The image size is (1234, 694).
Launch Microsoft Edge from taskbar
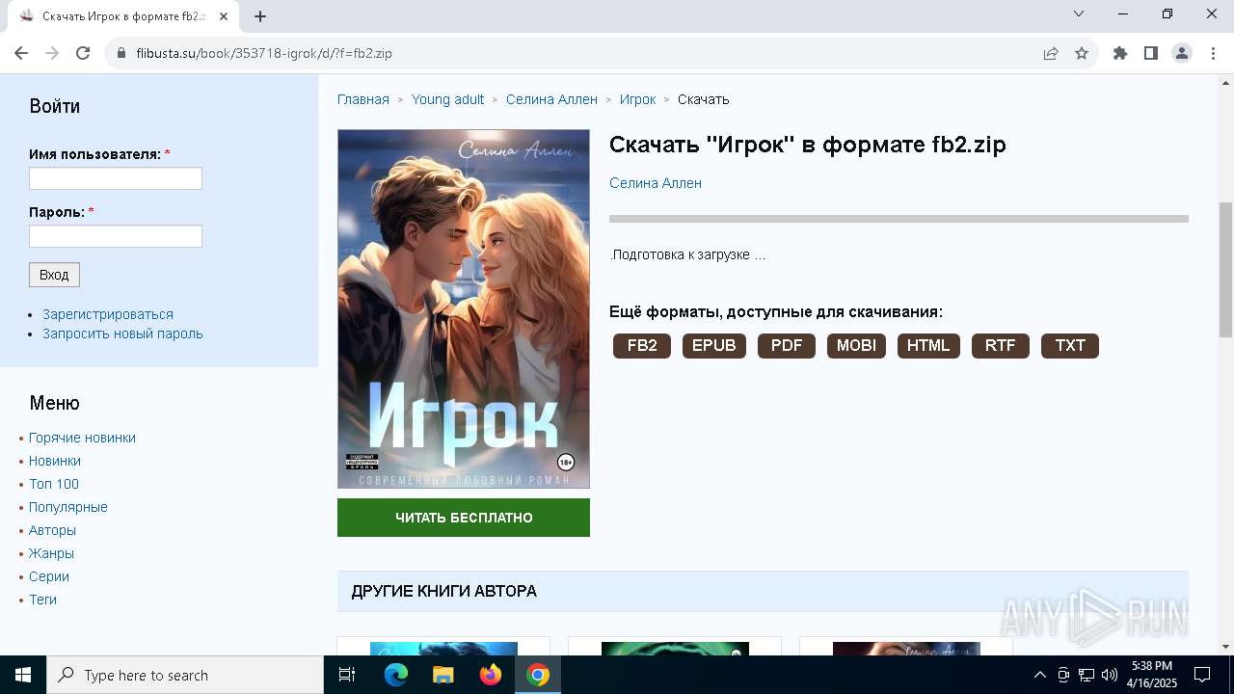396,675
